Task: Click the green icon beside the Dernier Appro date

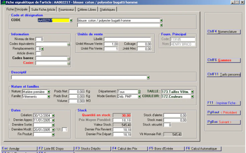Action: pos(53,120)
